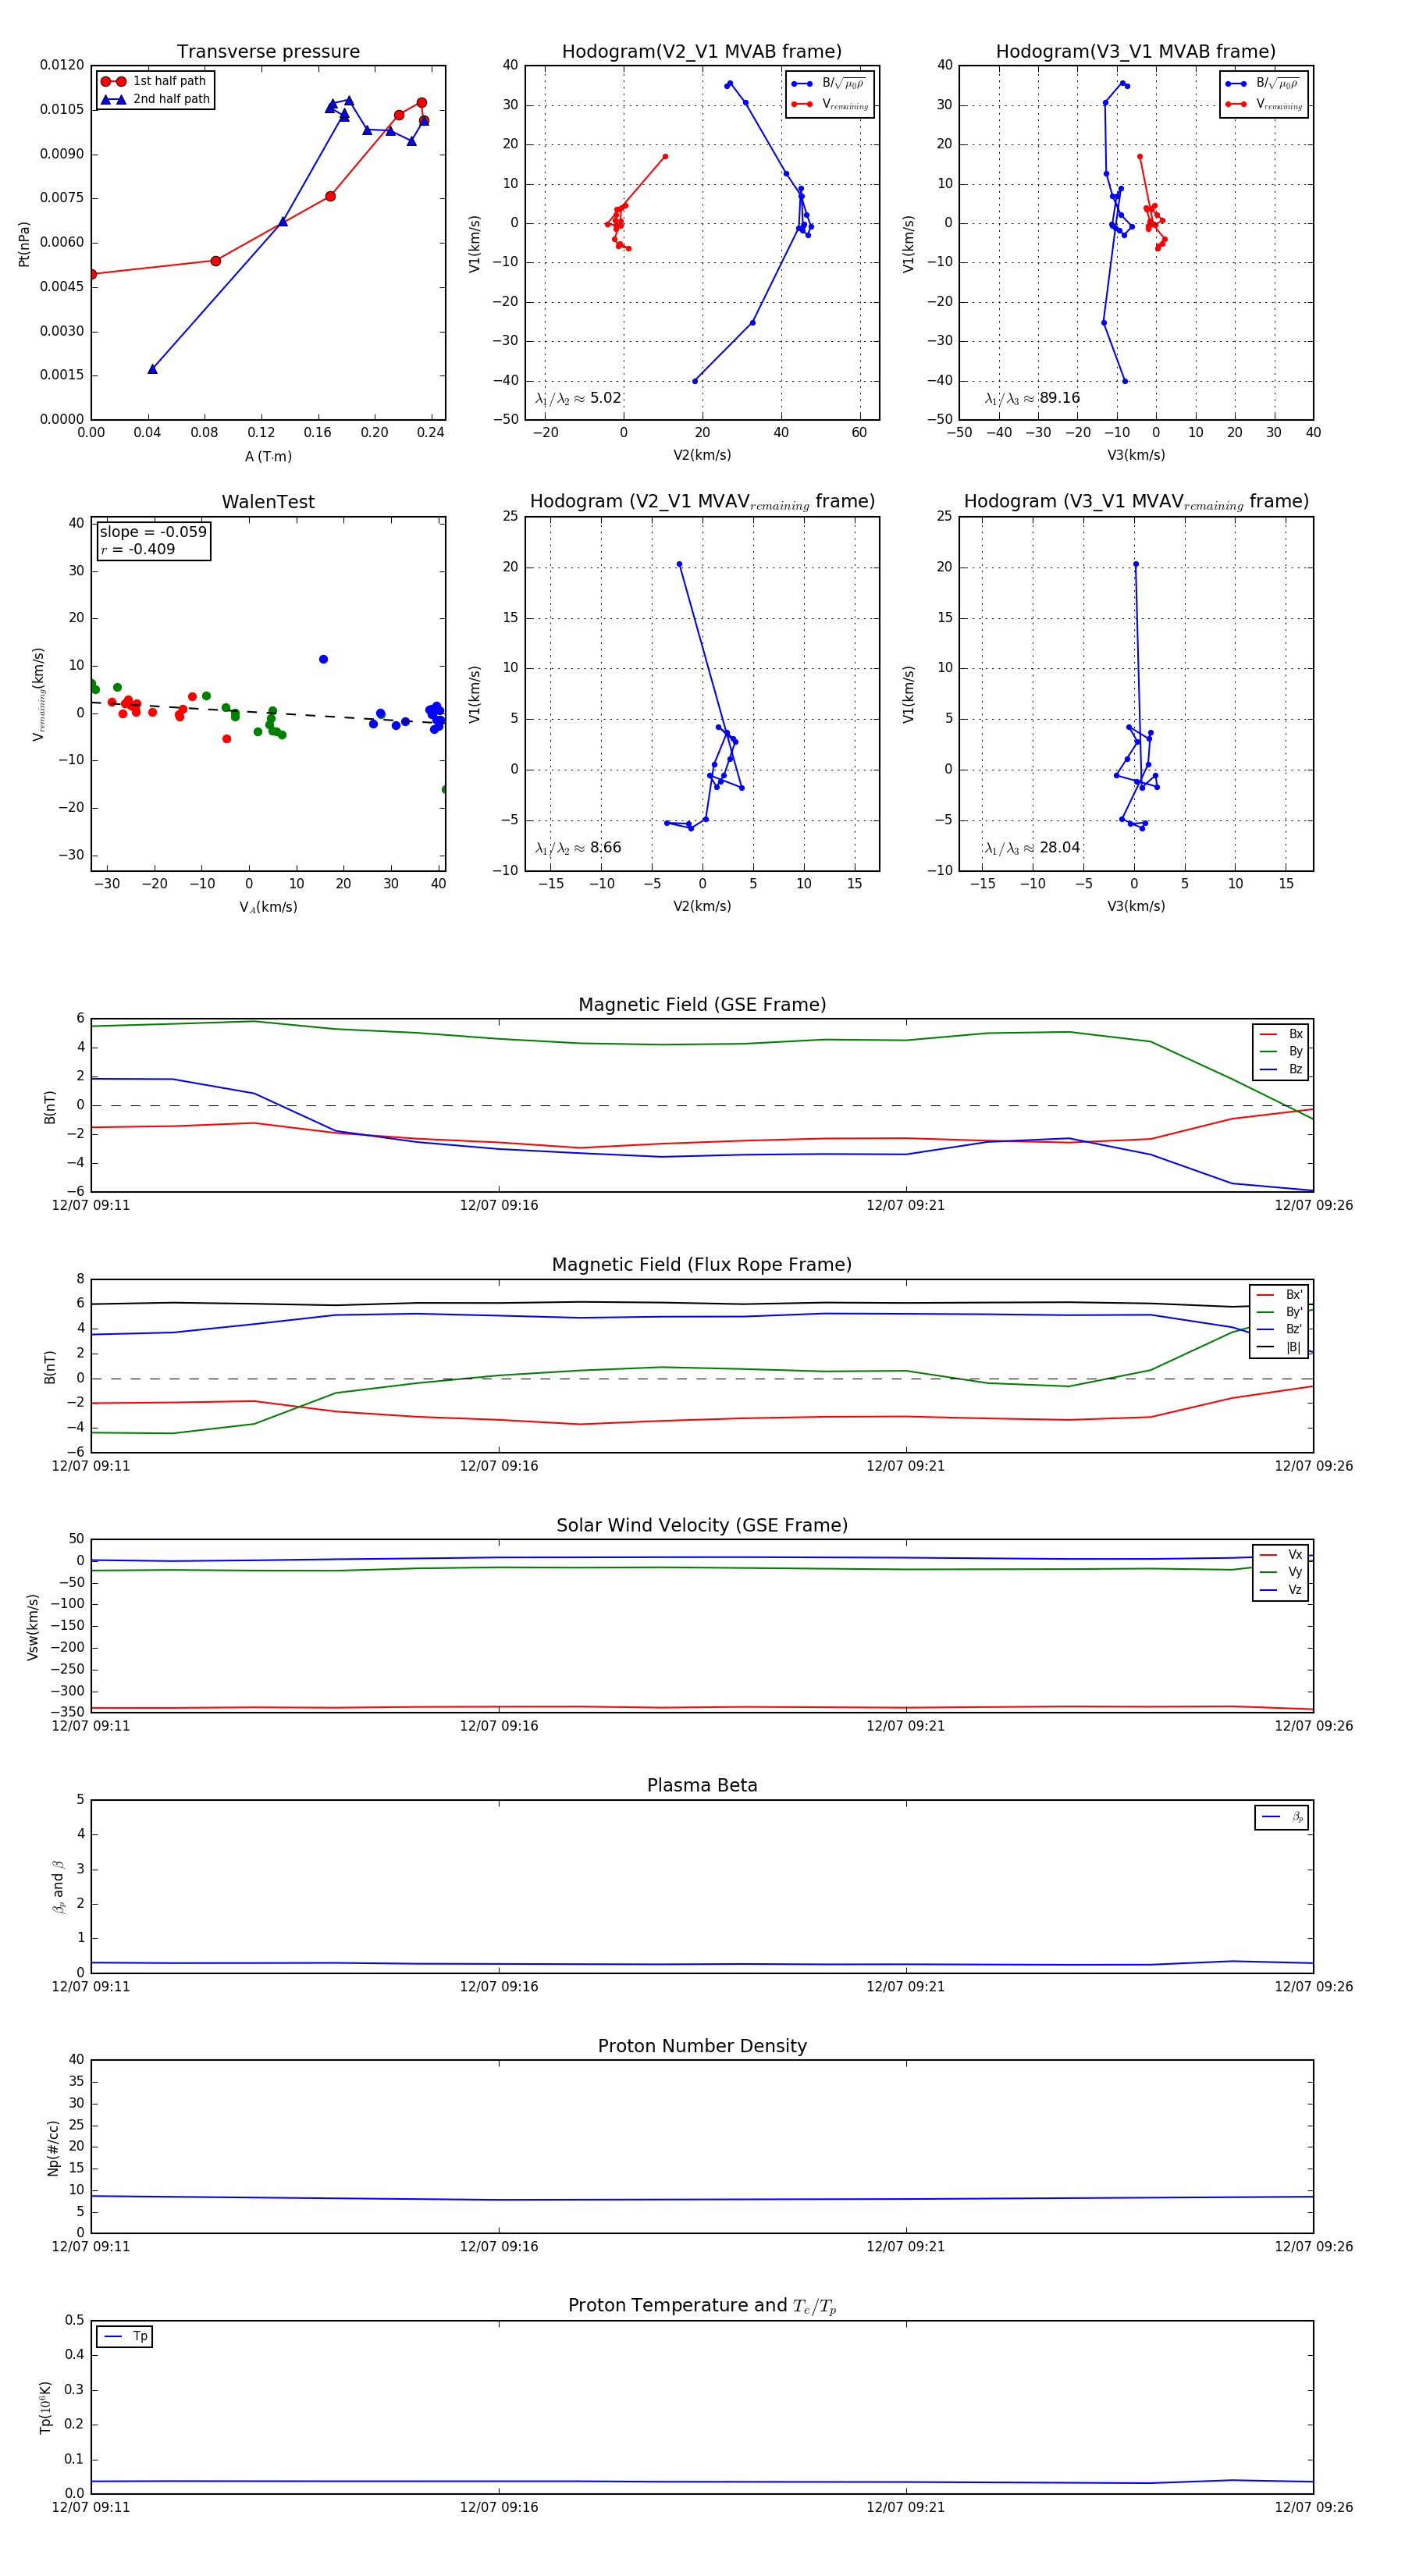The image size is (1405, 2576).
Task: Click the B/√μ0ρ legend entry in V3_V1 MVAB hodogram
Action: pyautogui.click(x=1263, y=84)
